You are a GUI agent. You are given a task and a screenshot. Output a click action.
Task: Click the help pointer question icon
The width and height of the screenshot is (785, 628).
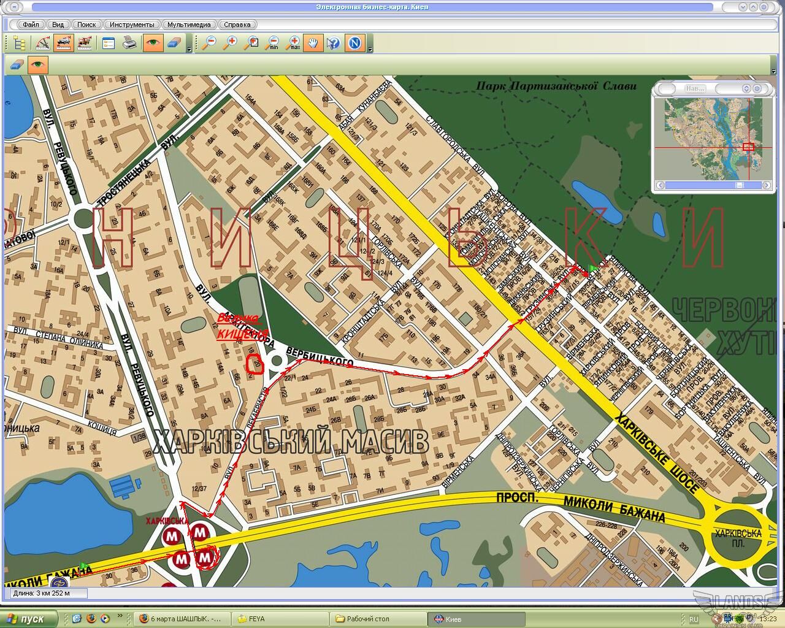tap(333, 44)
